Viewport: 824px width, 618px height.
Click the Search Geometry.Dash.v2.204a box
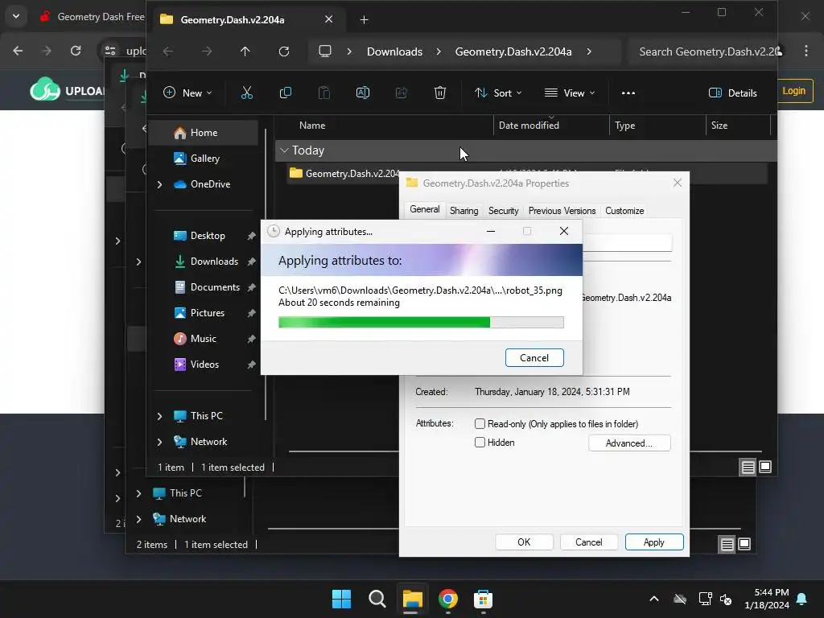(x=702, y=51)
